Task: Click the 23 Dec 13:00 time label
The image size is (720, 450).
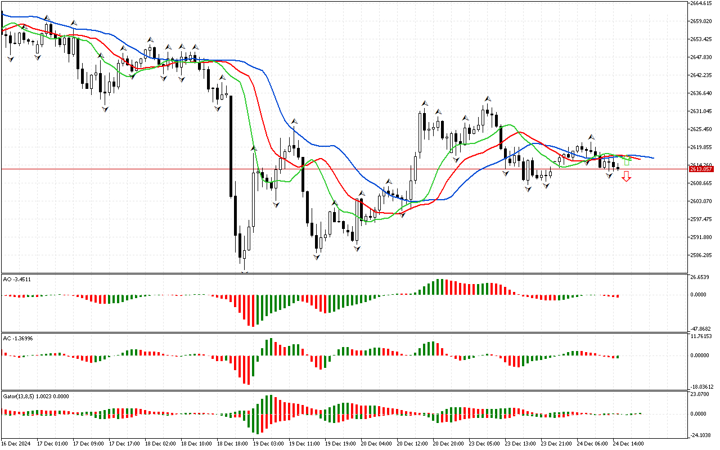Action: click(520, 444)
